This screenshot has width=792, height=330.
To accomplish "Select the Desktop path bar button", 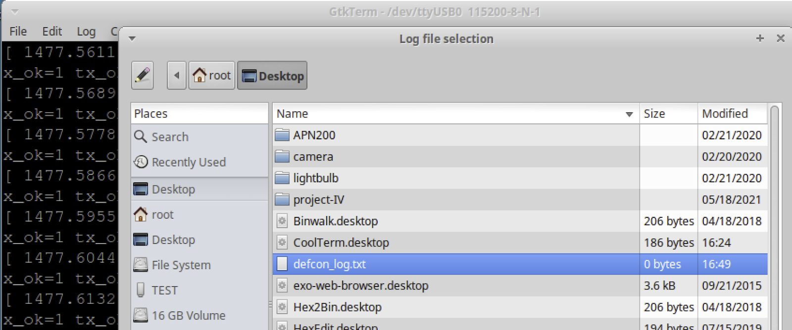I will [x=272, y=76].
